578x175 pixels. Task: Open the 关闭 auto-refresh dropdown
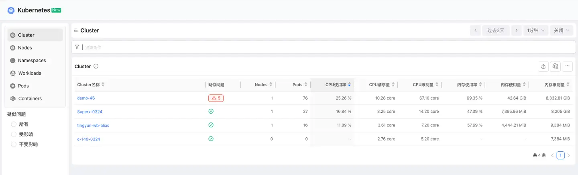(x=561, y=31)
